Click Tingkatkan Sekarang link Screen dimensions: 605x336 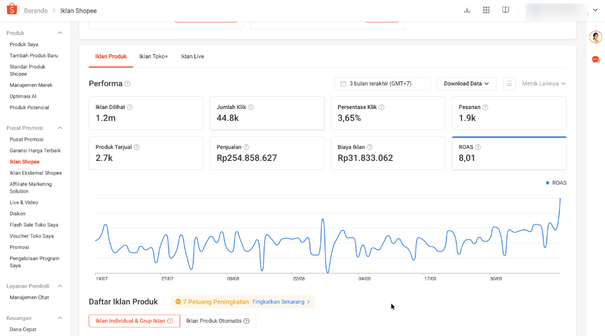[x=281, y=302]
